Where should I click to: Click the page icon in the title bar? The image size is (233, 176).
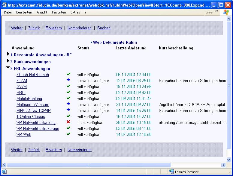(4, 5)
